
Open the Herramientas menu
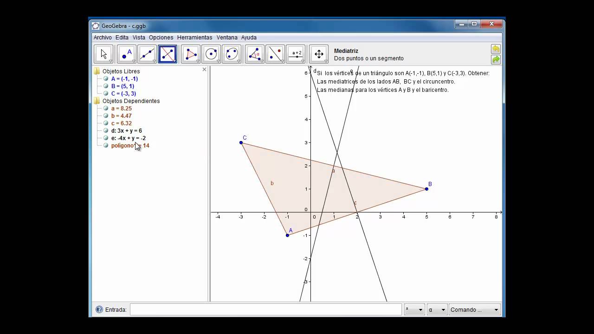pos(194,37)
